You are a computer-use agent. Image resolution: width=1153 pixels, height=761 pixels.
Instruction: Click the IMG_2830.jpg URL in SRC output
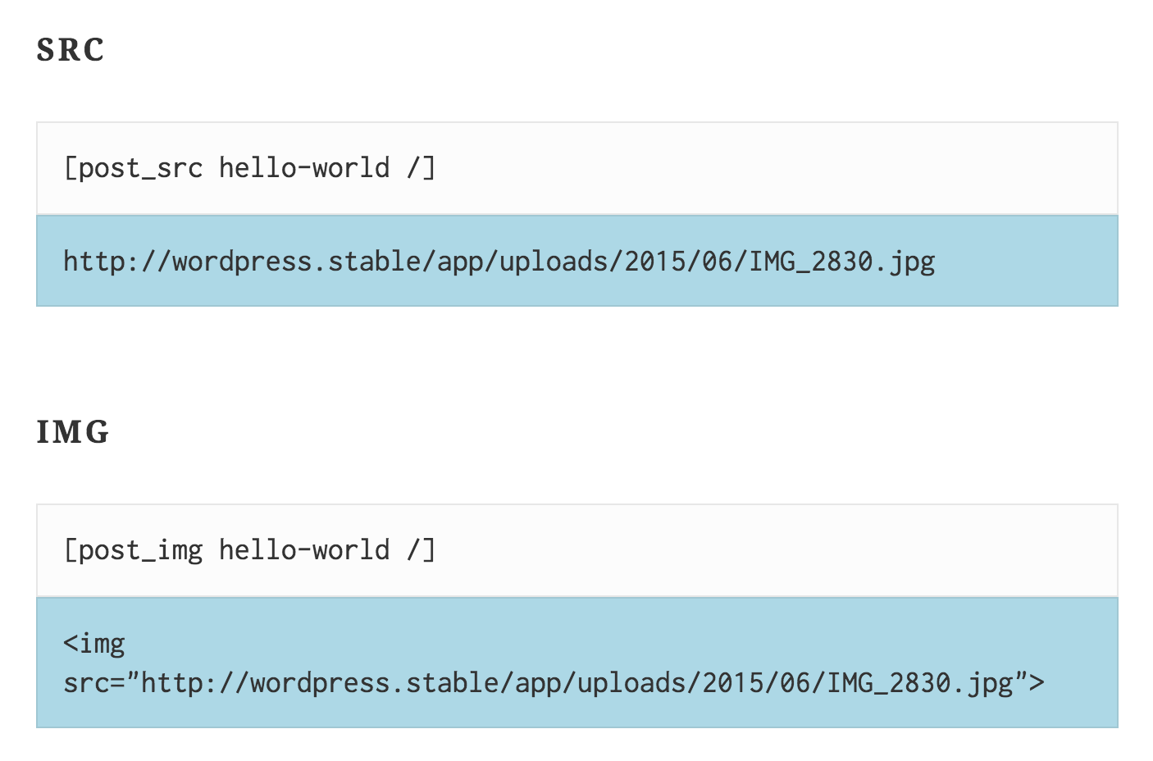tap(499, 262)
